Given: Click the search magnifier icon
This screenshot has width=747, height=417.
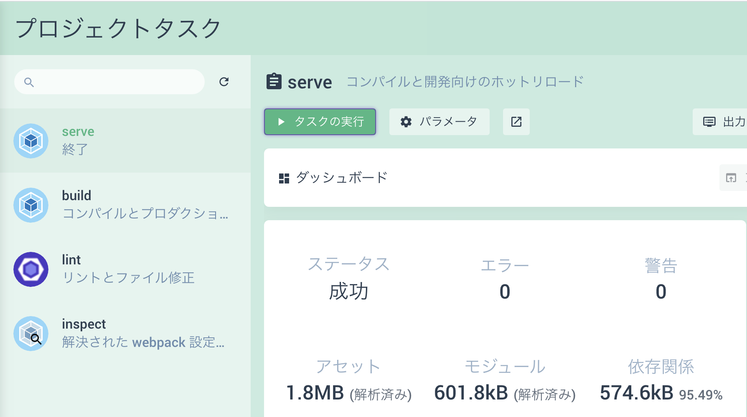Looking at the screenshot, I should (29, 82).
